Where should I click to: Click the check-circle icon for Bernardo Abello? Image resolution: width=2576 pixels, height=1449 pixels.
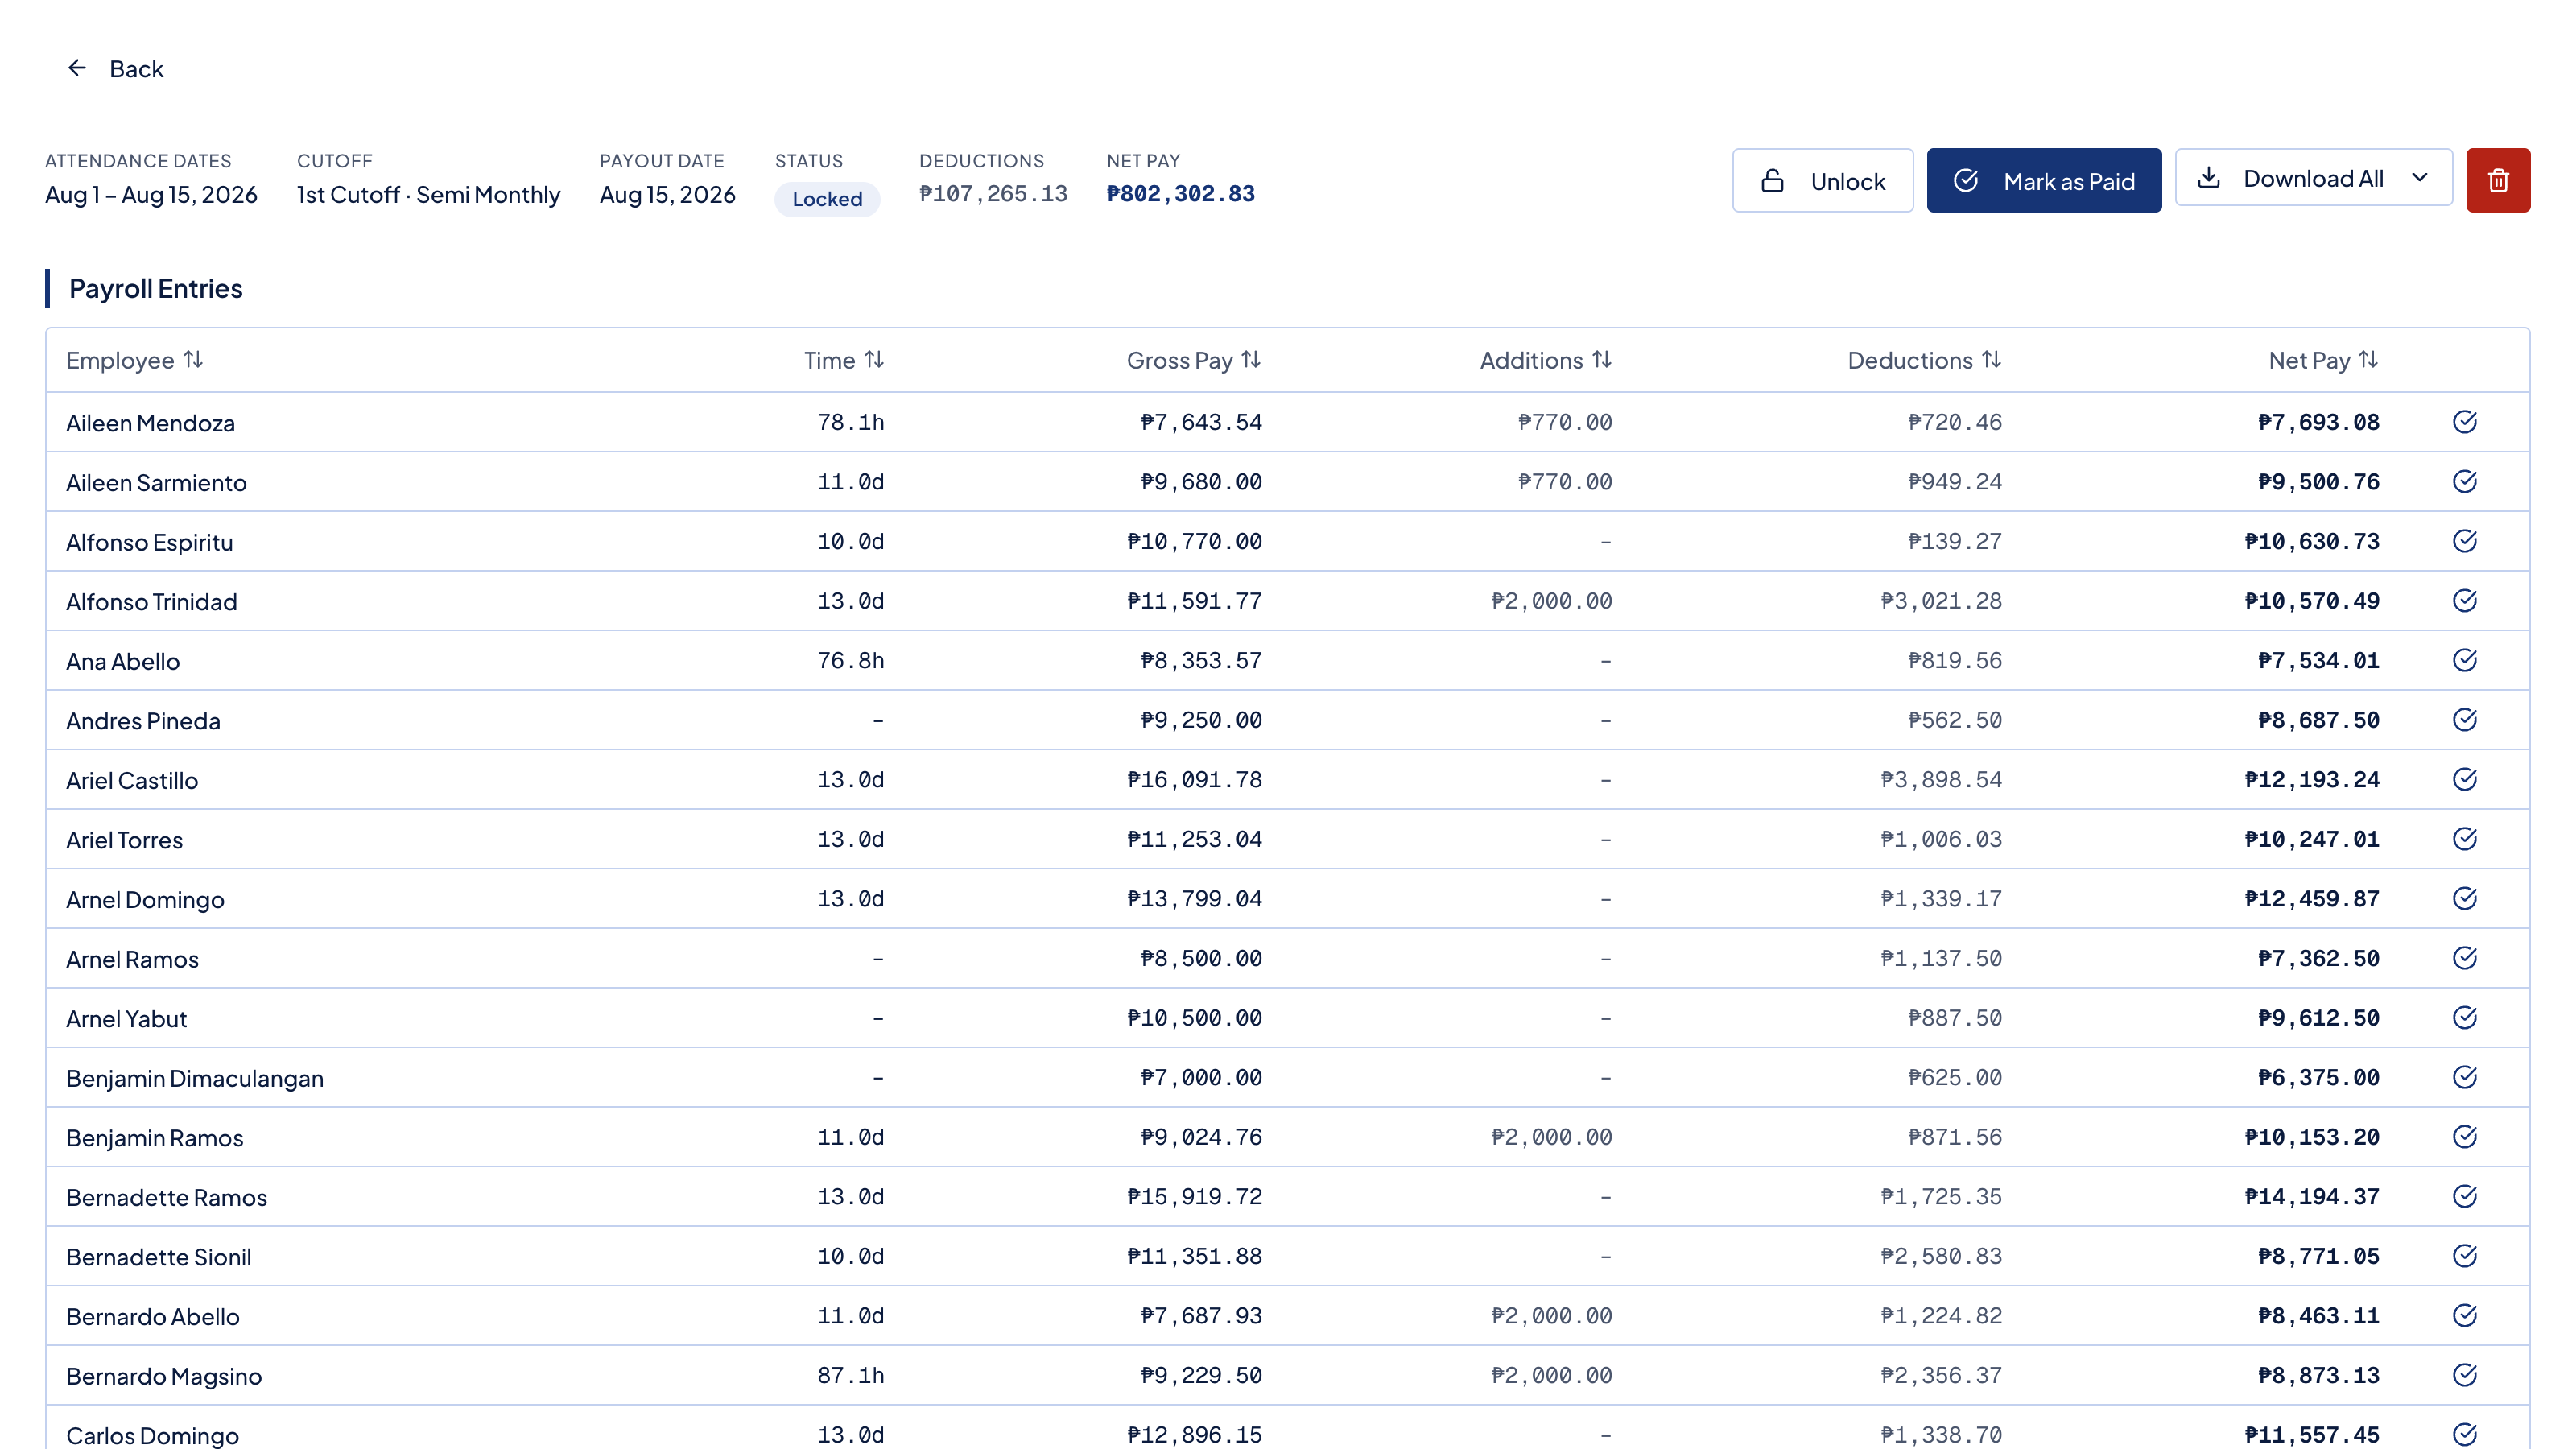(x=2464, y=1316)
